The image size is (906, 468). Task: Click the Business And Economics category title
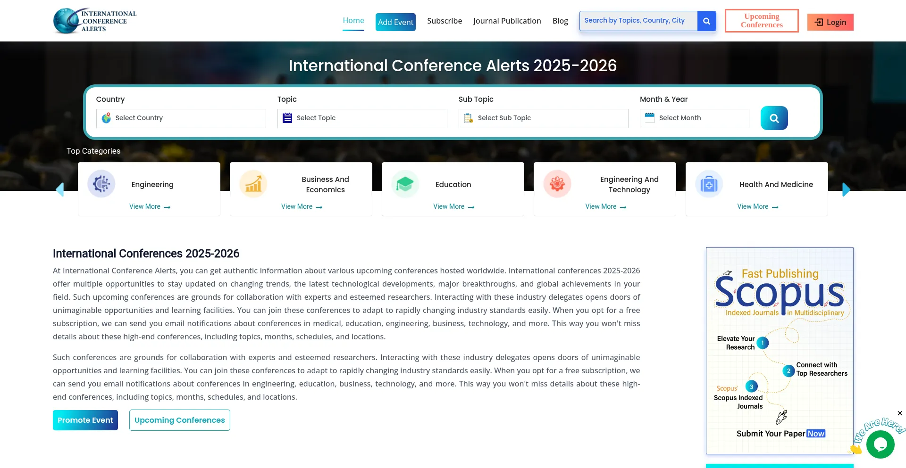point(326,184)
